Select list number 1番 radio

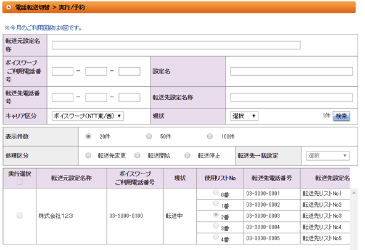click(216, 203)
